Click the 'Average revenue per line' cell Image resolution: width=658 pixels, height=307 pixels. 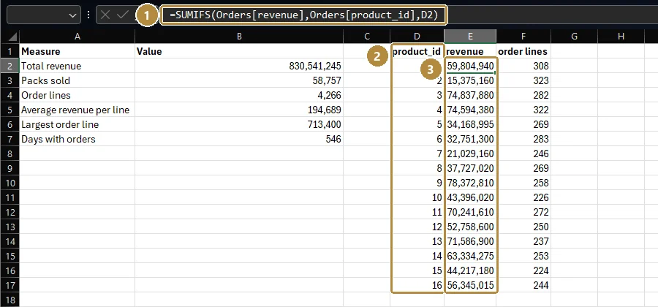coord(77,110)
